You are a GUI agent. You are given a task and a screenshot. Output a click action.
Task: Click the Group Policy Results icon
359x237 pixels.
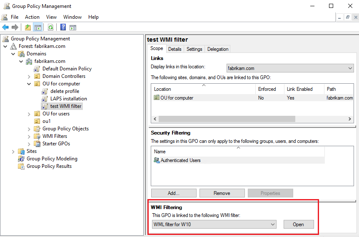[21, 166]
